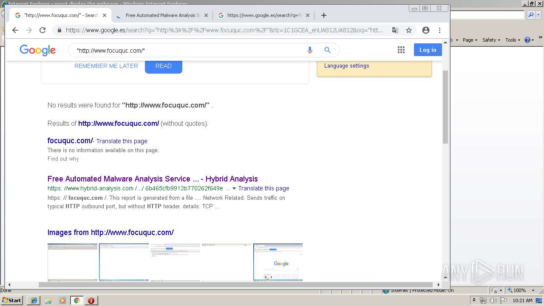The height and width of the screenshot is (306, 544).
Task: Open the media player taskbar icon
Action: (x=62, y=300)
